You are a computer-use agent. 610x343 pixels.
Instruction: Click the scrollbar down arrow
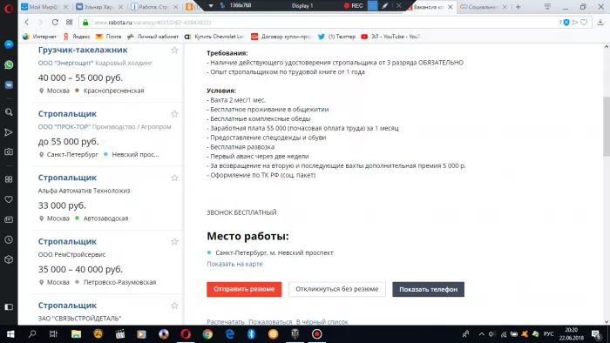[607, 321]
